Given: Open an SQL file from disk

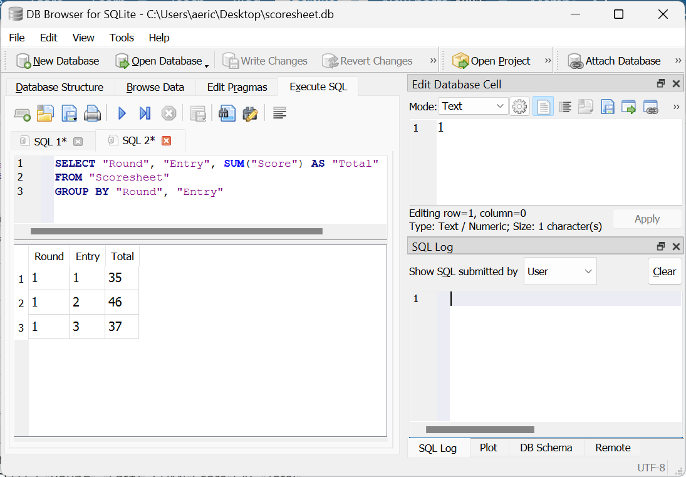Looking at the screenshot, I should pyautogui.click(x=45, y=113).
